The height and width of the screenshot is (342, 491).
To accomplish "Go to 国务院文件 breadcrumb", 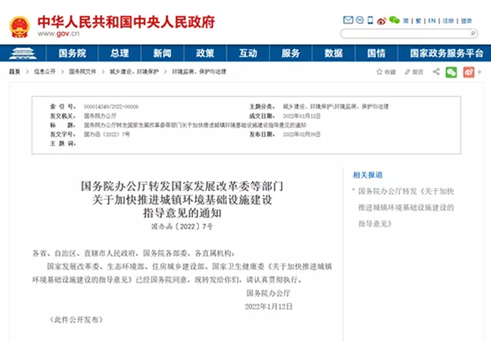I will (x=82, y=72).
